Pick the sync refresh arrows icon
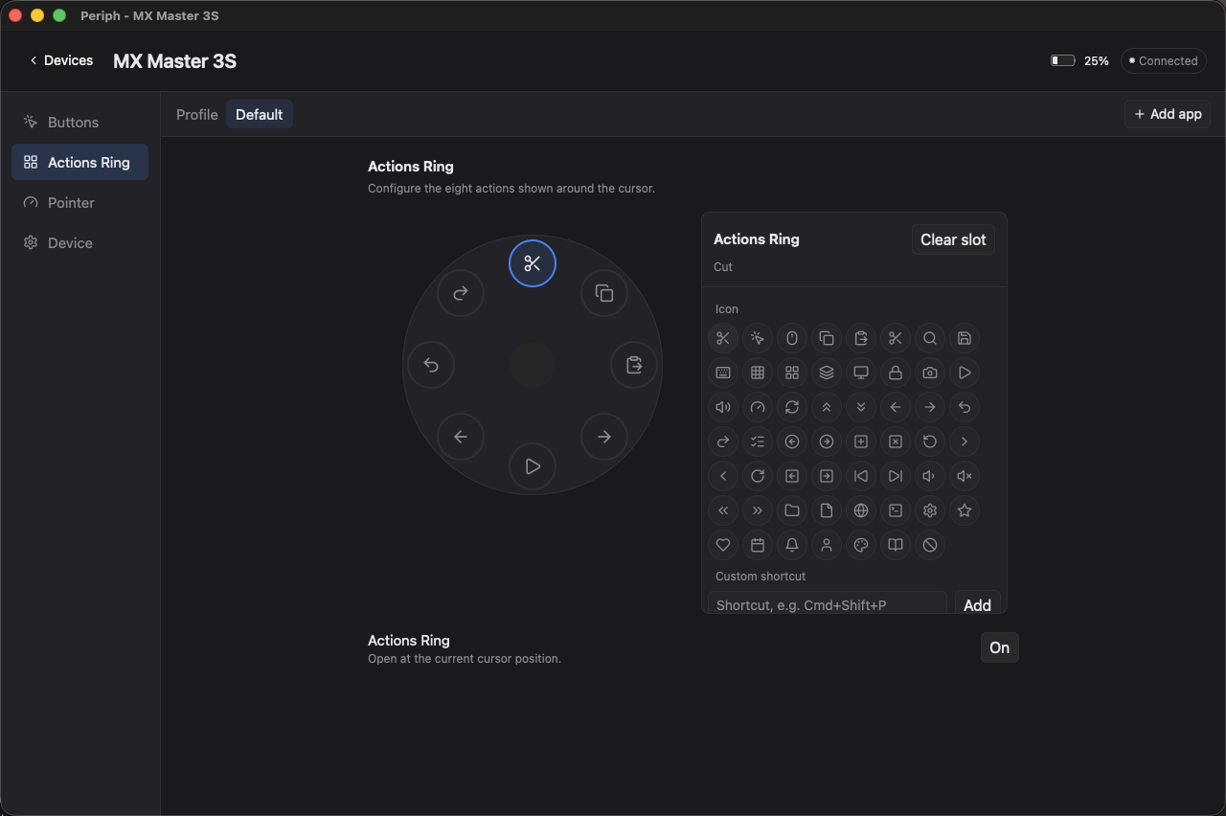The height and width of the screenshot is (816, 1226). pos(792,407)
